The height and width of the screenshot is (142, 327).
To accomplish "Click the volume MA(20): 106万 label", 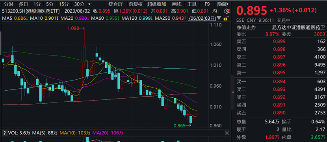I will point(108,133).
